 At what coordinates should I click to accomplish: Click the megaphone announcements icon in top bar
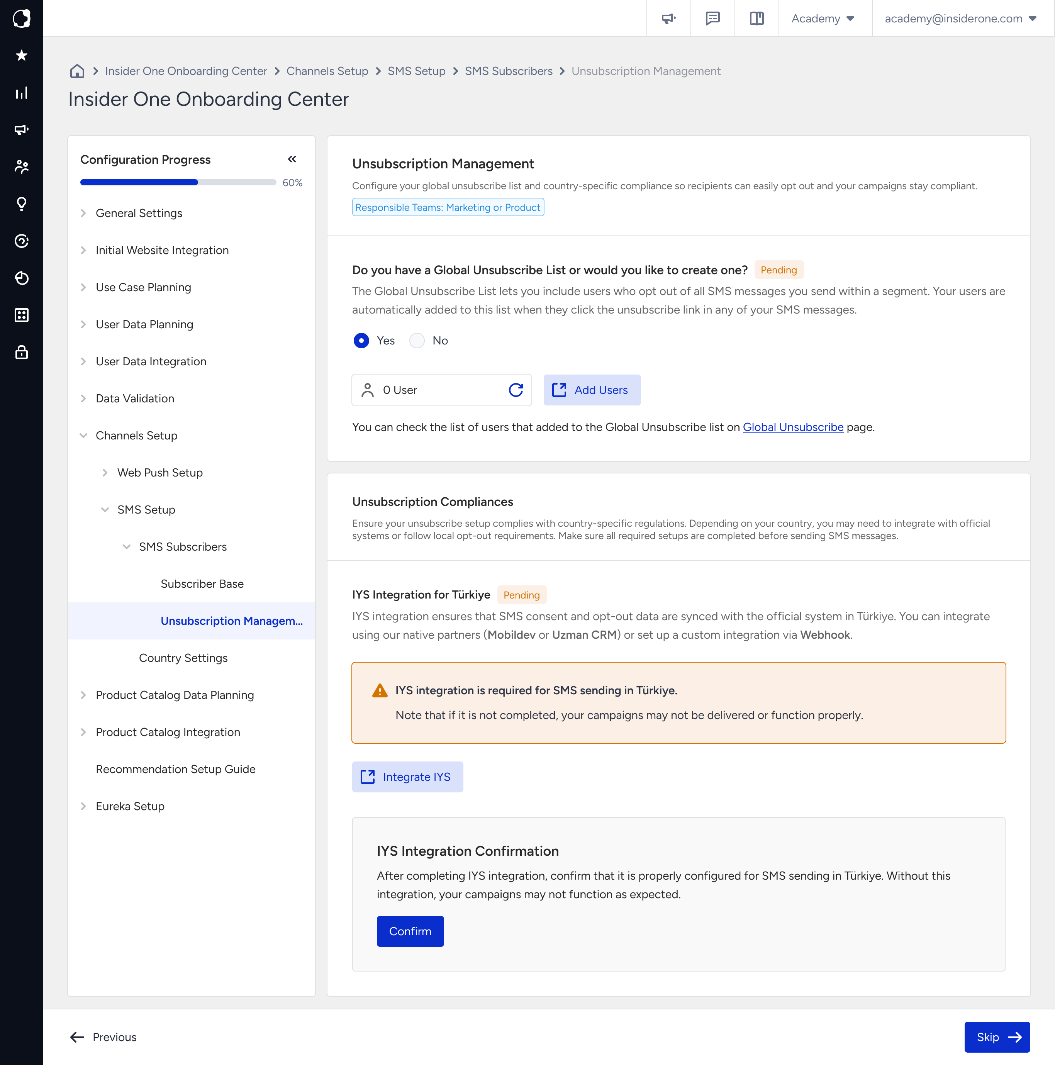(x=668, y=18)
